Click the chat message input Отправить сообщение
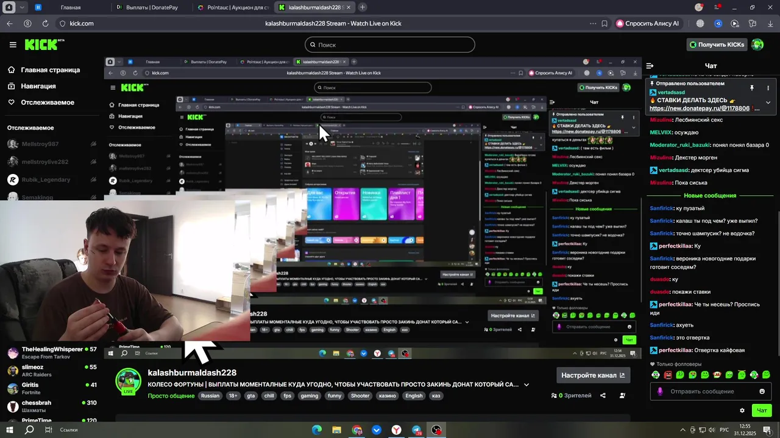Viewport: 780px width, 438px height. pyautogui.click(x=711, y=391)
